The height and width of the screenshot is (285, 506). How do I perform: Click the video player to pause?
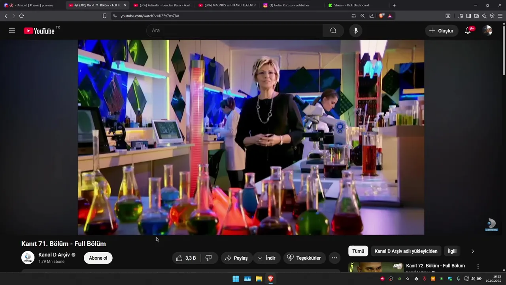pos(251,137)
